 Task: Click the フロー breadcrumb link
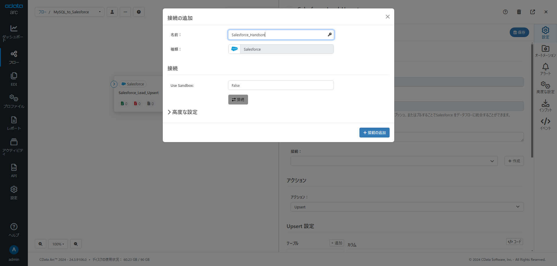(42, 12)
